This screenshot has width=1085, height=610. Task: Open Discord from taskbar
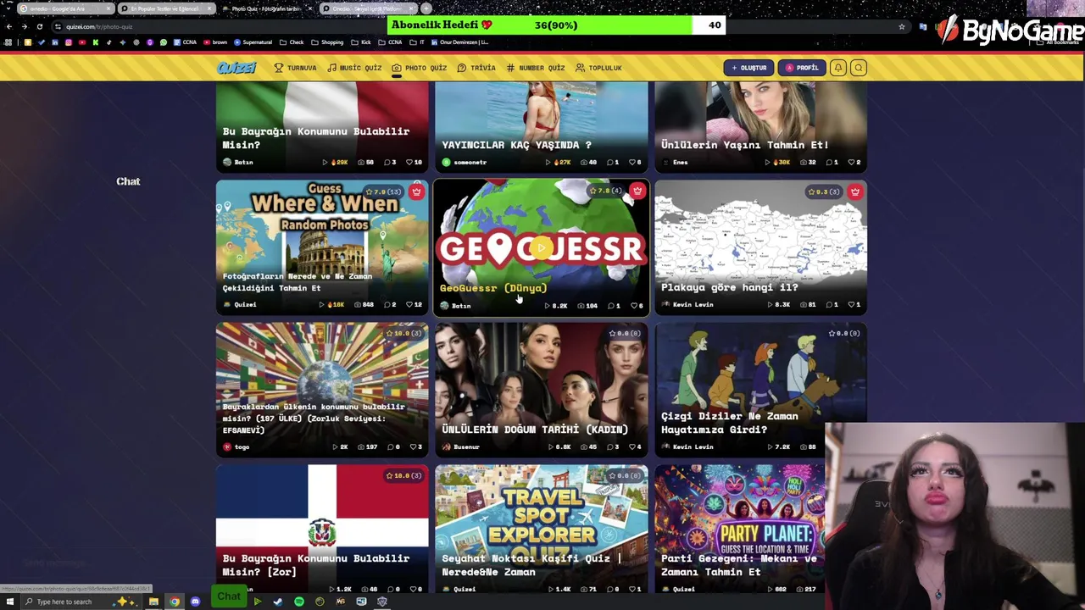click(x=195, y=602)
